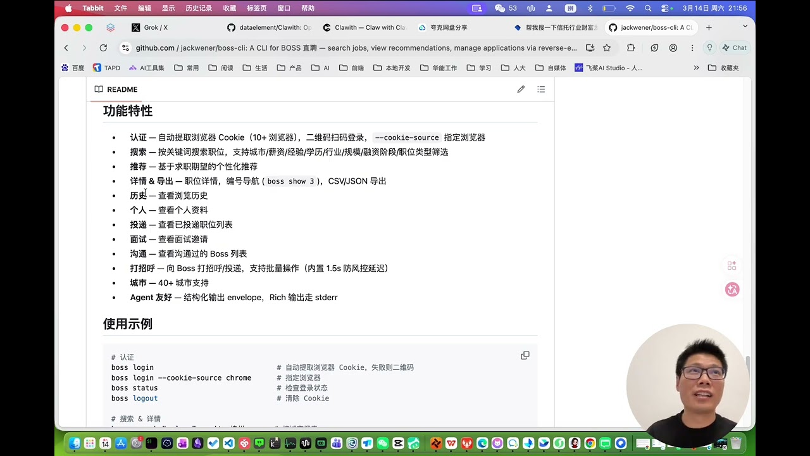
Task: Open Visual Studio Code from the Dock
Action: tap(228, 443)
